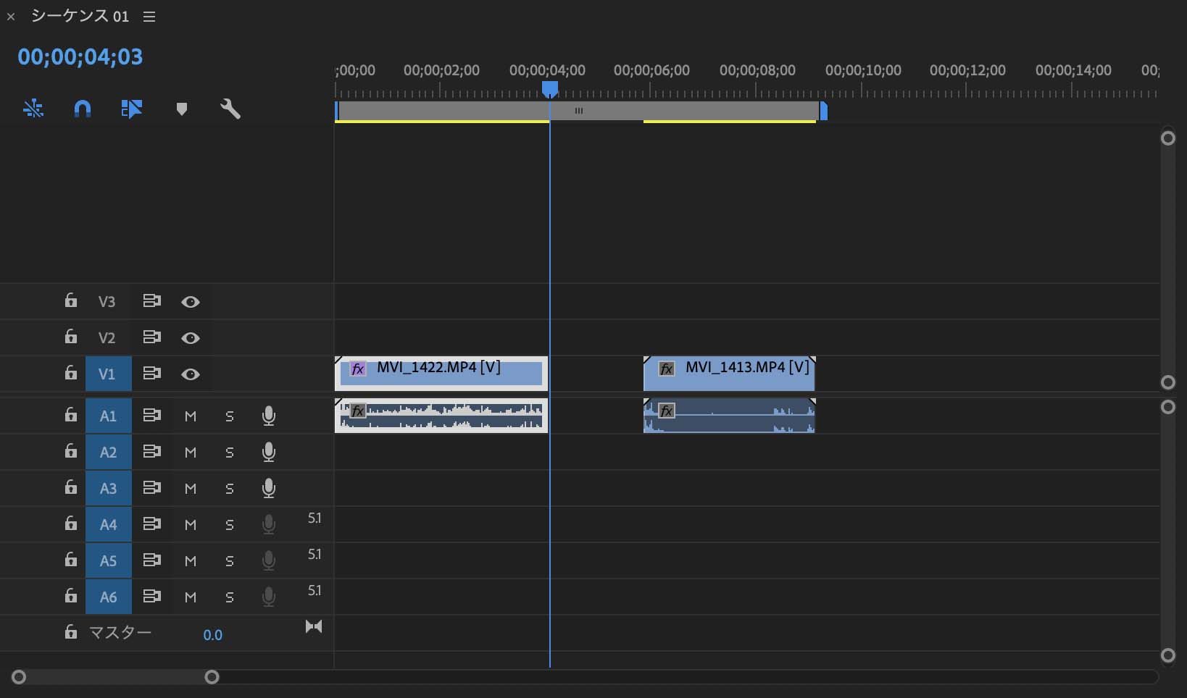Enable voice-over record on track A2
The width and height of the screenshot is (1187, 698).
pyautogui.click(x=269, y=452)
